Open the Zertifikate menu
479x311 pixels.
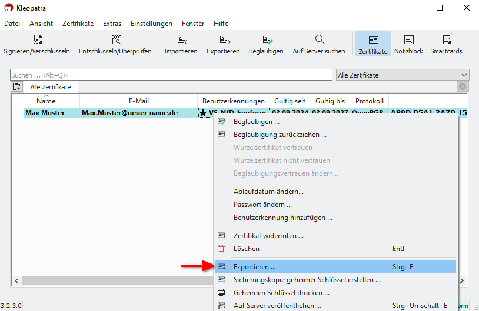(78, 24)
